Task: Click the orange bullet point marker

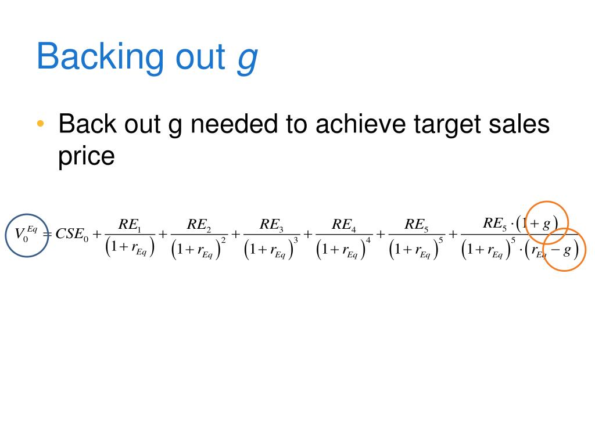Action: pyautogui.click(x=41, y=124)
